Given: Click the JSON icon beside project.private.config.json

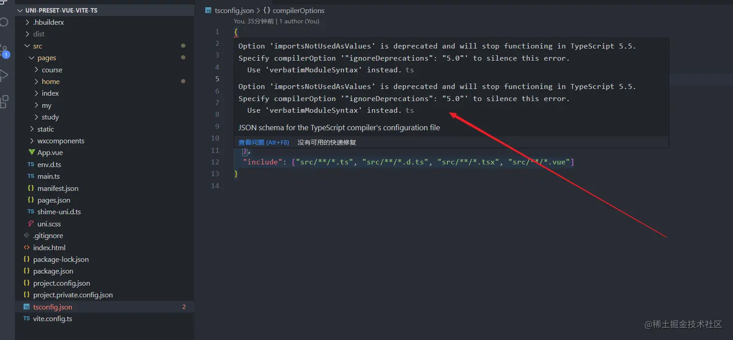Looking at the screenshot, I should coord(27,294).
